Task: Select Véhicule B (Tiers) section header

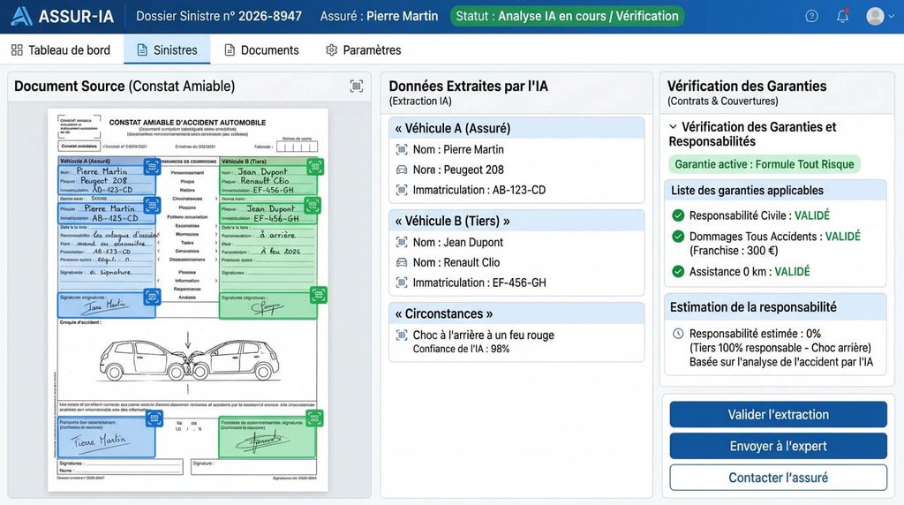Action: click(516, 221)
